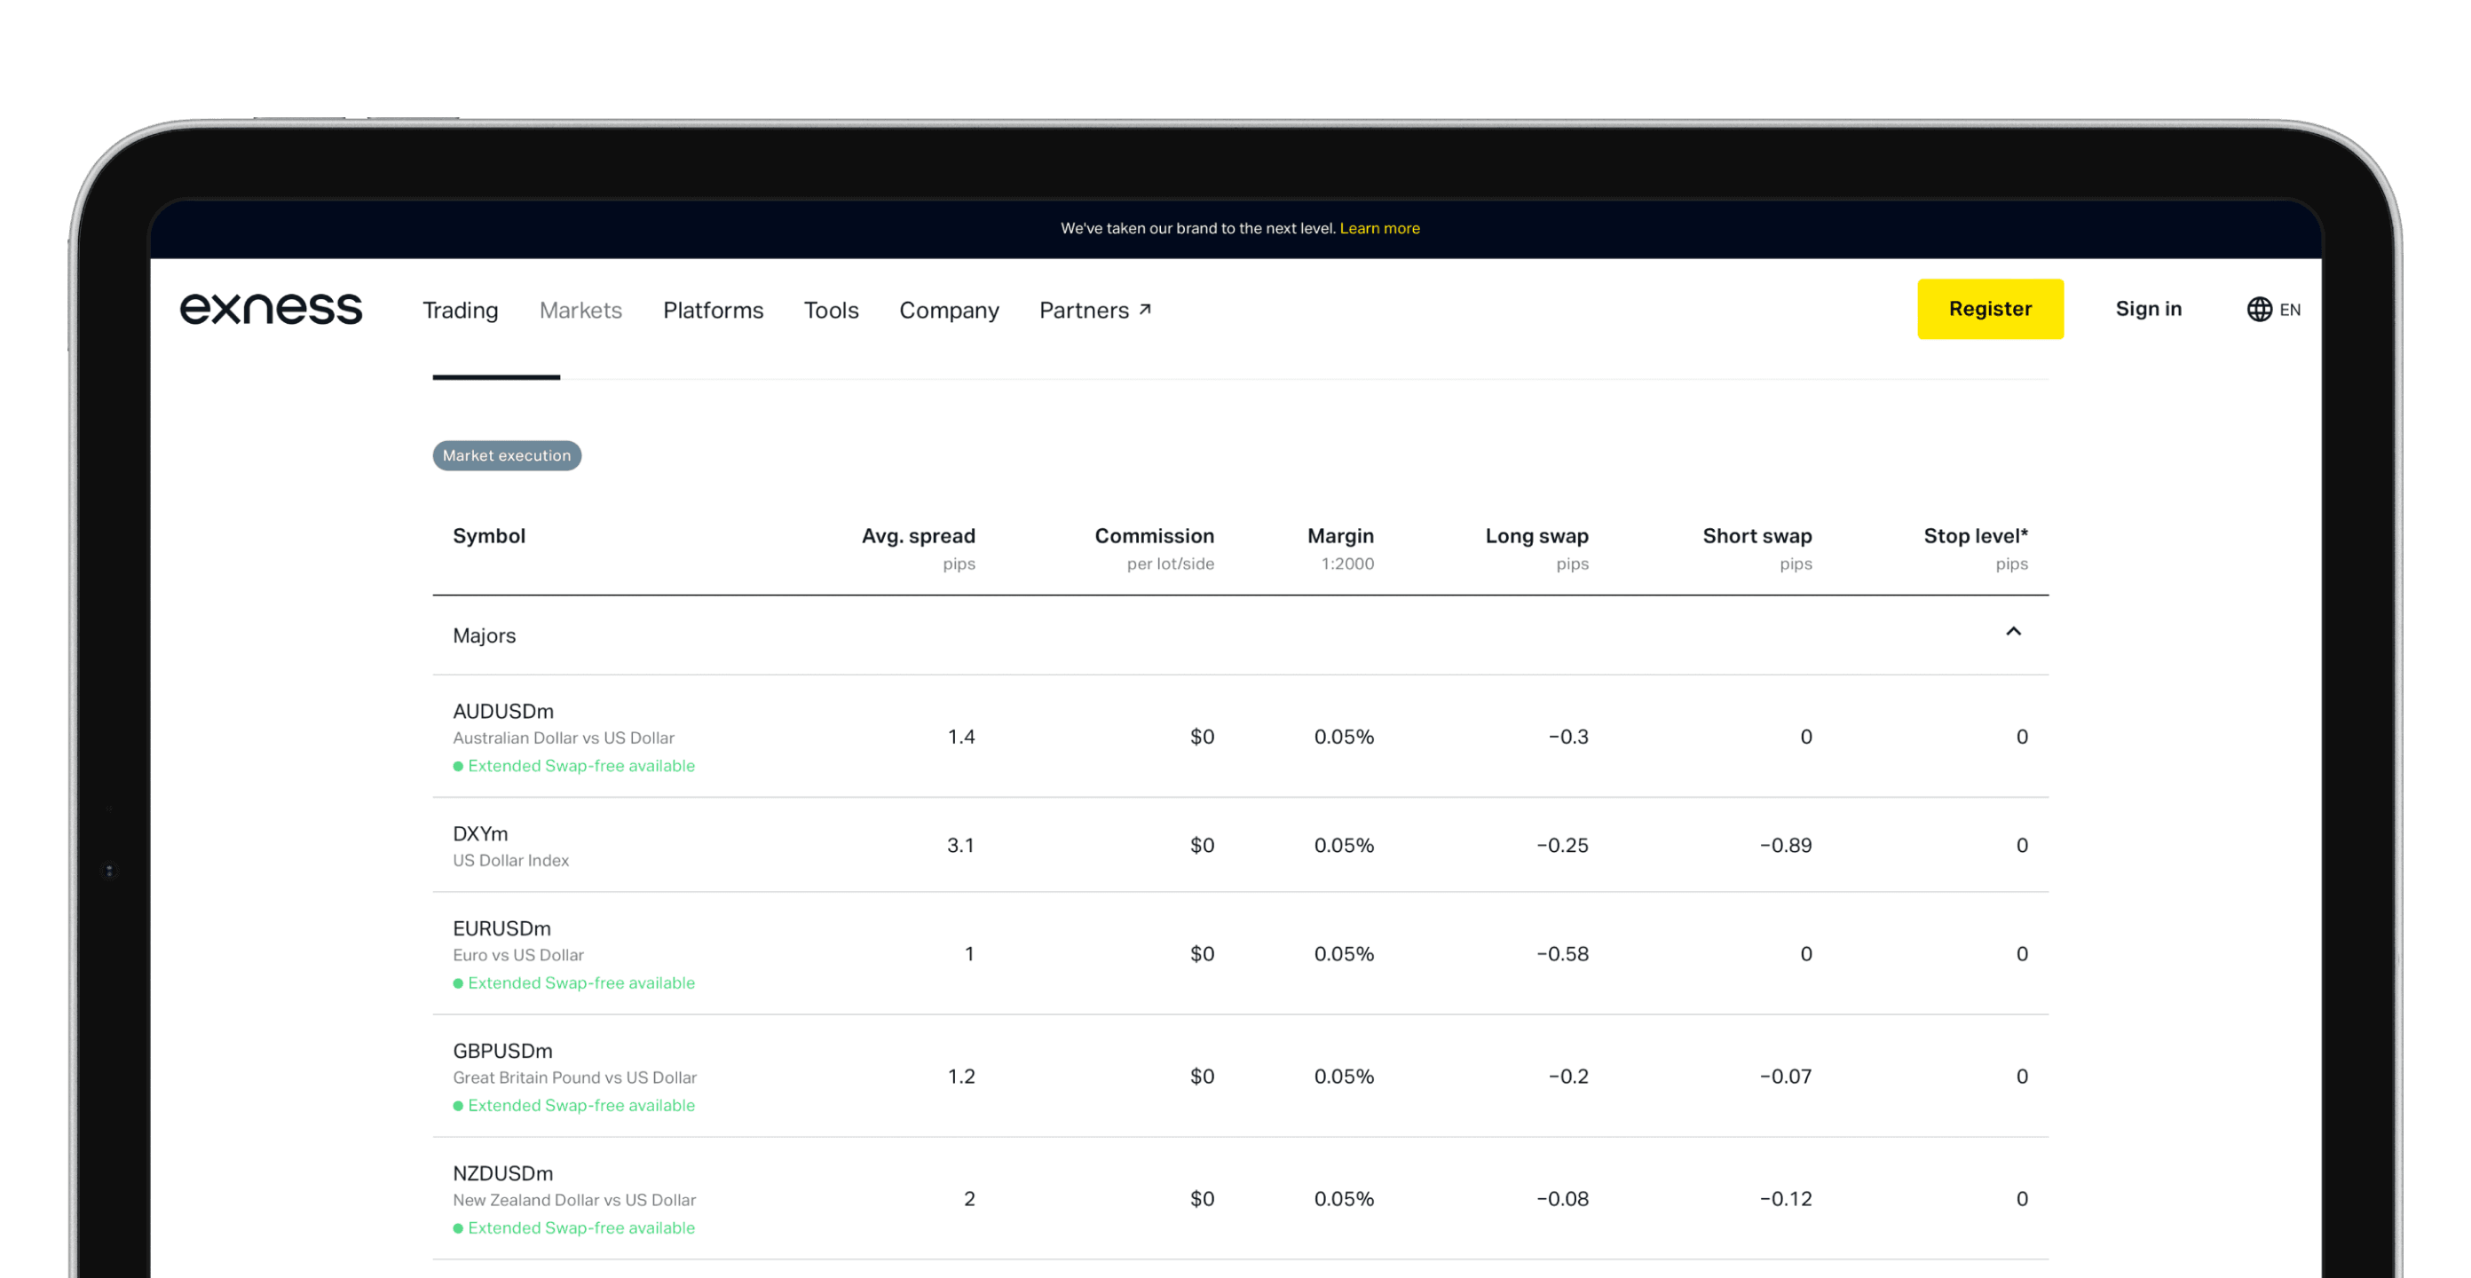The width and height of the screenshot is (2471, 1278).
Task: Click the Sign in link
Action: (x=2148, y=309)
